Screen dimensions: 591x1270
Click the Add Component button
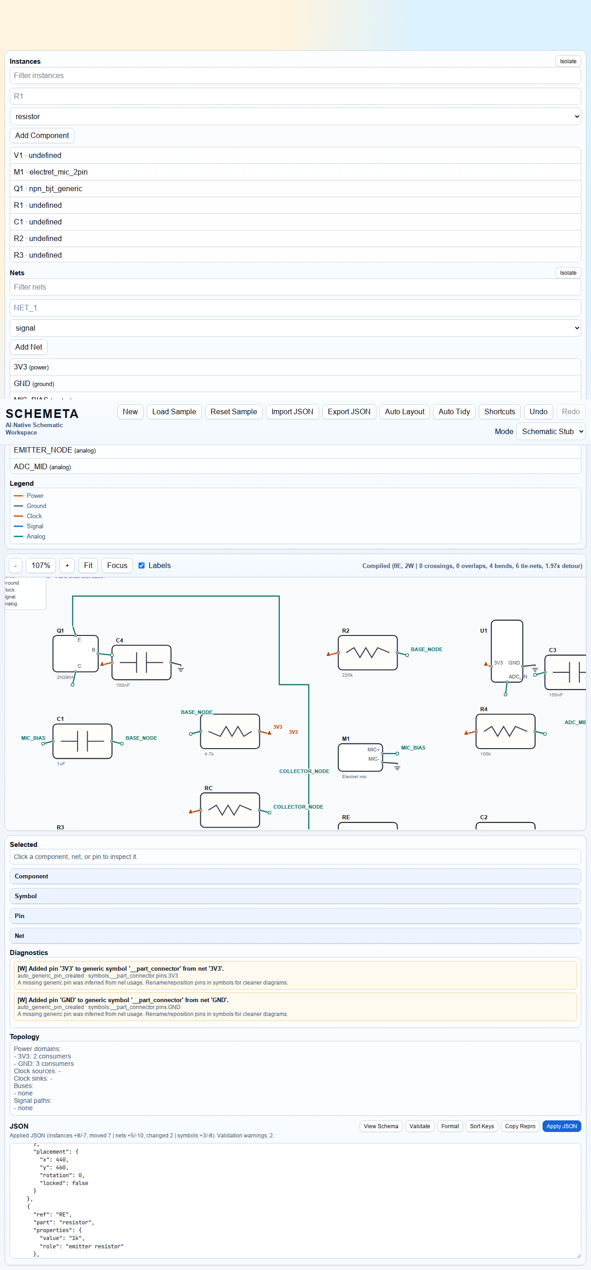42,136
